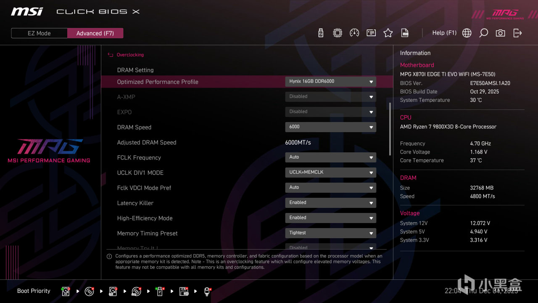Screen dimensions: 538x303
Task: Select the USB floppy boot device icon
Action: tap(184, 291)
